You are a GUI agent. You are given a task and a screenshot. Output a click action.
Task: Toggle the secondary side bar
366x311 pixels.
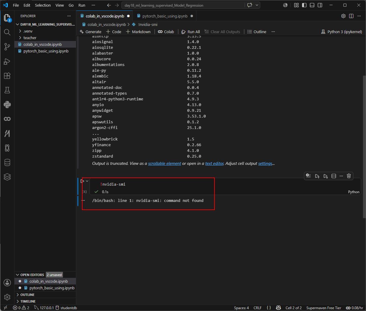tap(320, 5)
